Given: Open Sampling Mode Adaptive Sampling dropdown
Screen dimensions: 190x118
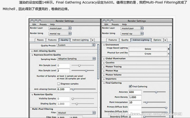Looking at the screenshot, I should tap(76, 59).
